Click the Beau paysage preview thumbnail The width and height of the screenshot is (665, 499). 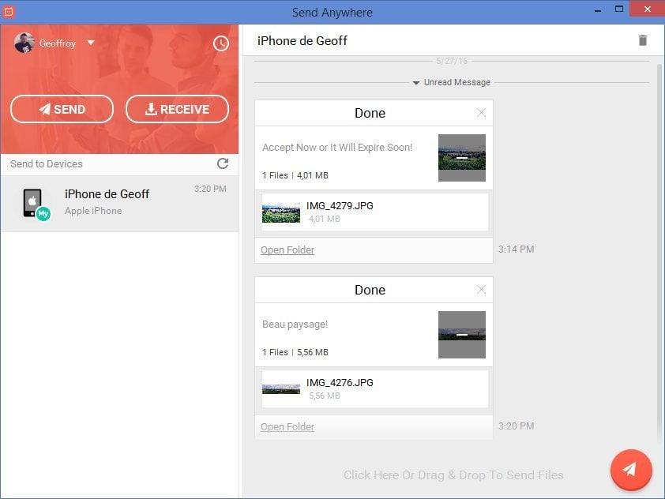click(462, 335)
